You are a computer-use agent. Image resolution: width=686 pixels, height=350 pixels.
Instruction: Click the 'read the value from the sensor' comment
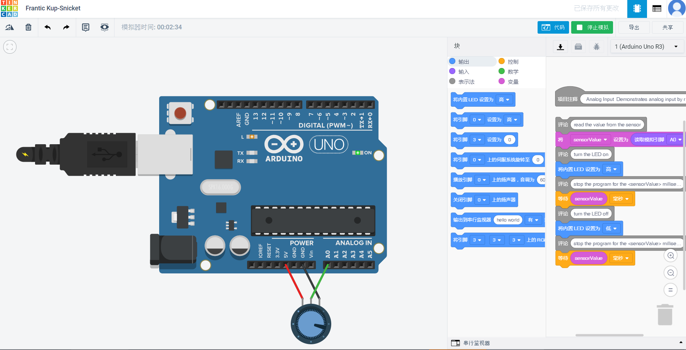coord(607,125)
